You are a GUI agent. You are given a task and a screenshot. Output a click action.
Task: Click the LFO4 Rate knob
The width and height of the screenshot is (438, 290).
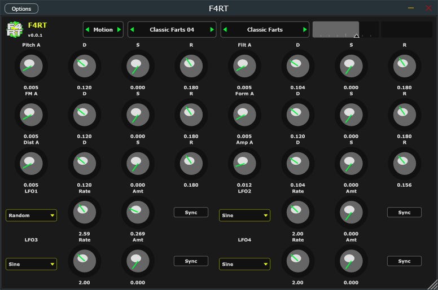click(x=298, y=261)
